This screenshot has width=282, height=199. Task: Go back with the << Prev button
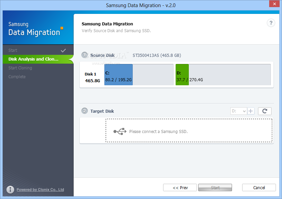[x=180, y=187]
